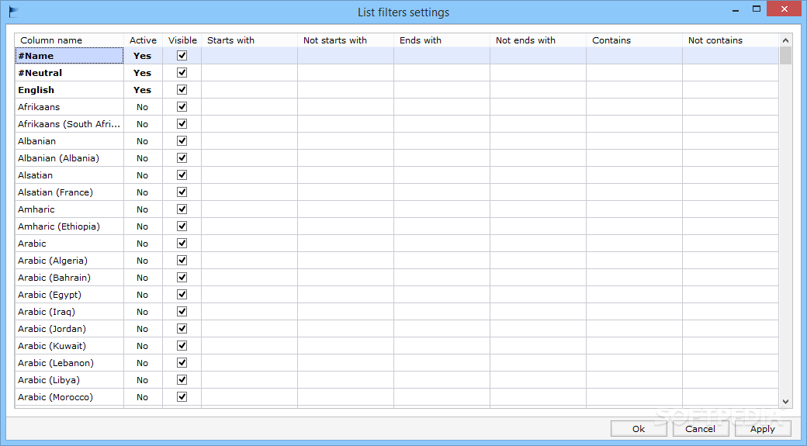
Task: Click the Contains column header
Action: [635, 40]
